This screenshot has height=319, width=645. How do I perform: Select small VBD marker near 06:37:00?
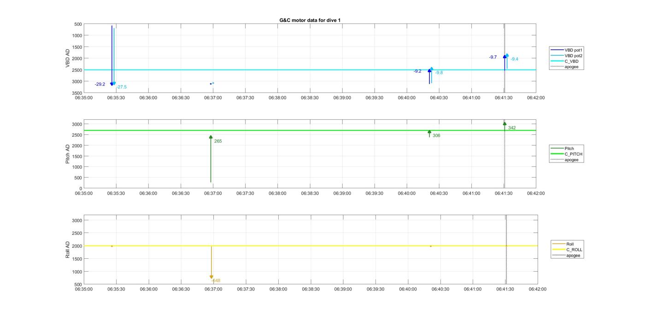pos(212,83)
